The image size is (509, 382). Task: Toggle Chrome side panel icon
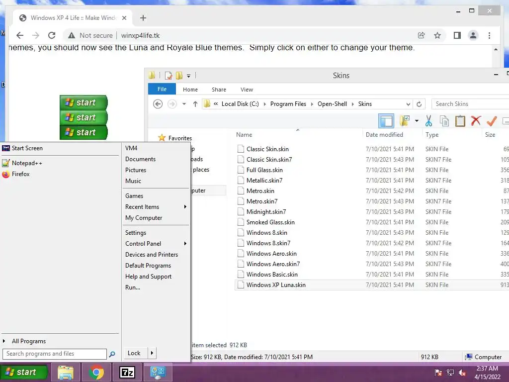click(457, 35)
